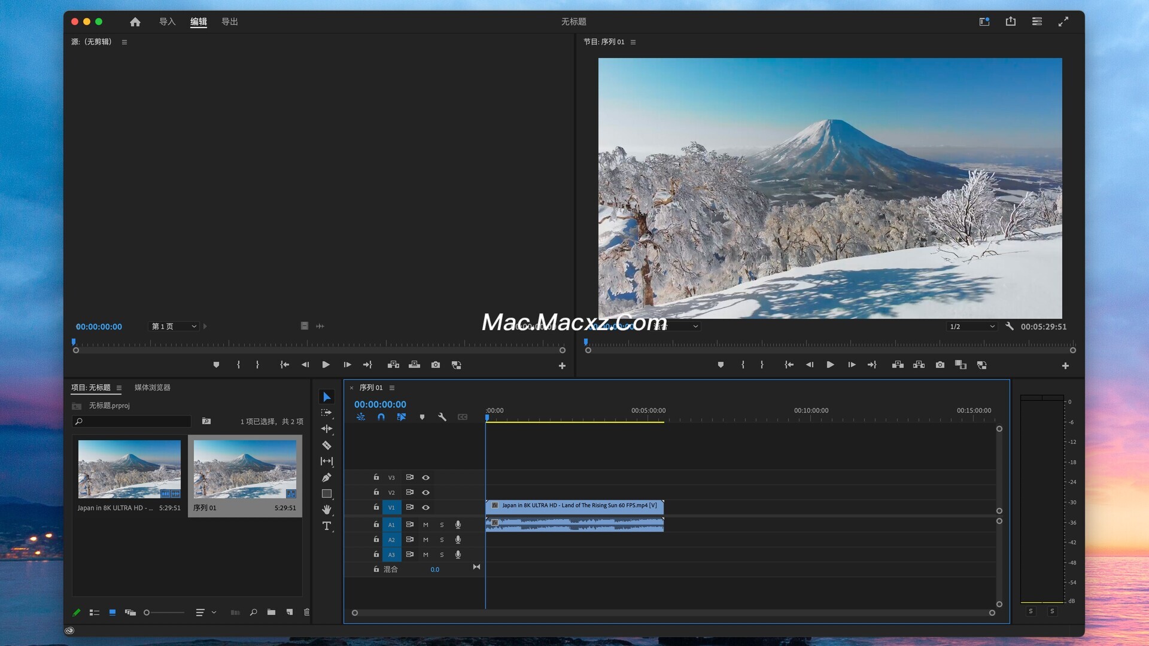Viewport: 1149px width, 646px height.
Task: Switch to the 导出 tab
Action: (x=230, y=22)
